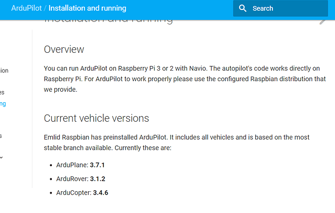Click the ArduRover: 3.1.2 list item
335x213 pixels.
[x=80, y=179]
